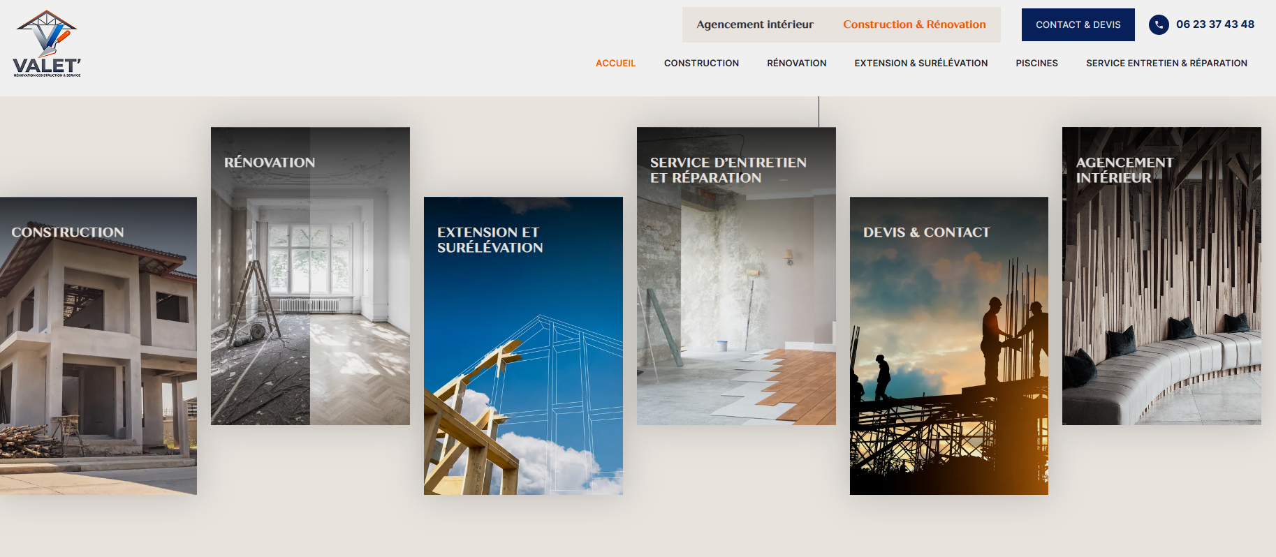Open the Extension & Surélévation menu item
Screen dimensions: 1276x557
921,63
